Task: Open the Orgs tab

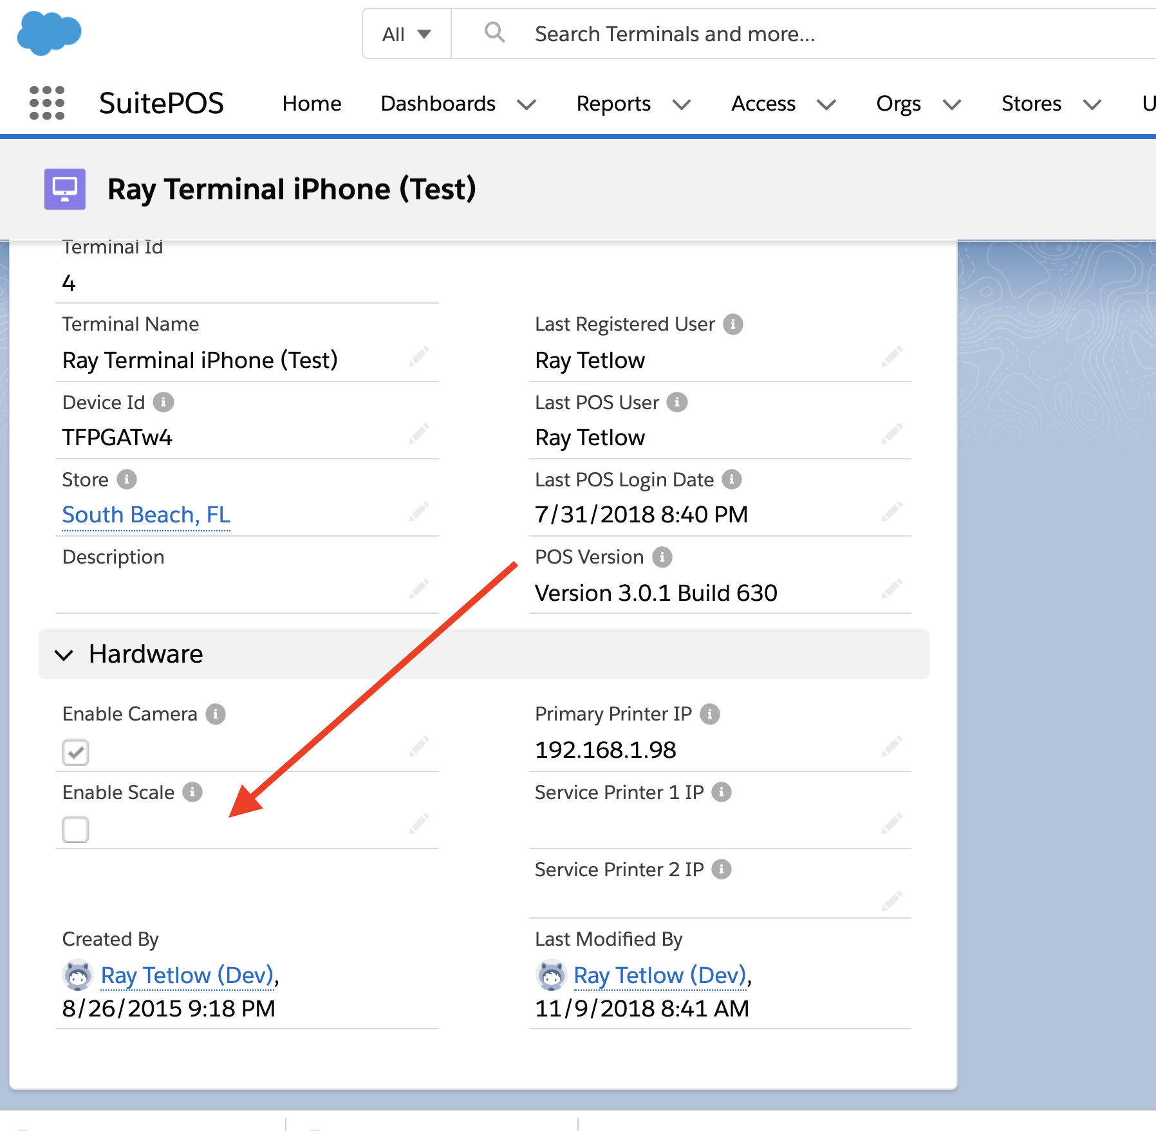Action: click(899, 104)
